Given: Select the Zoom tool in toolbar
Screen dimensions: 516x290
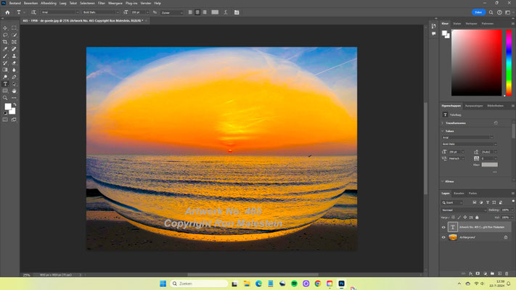Looking at the screenshot, I should (5, 97).
